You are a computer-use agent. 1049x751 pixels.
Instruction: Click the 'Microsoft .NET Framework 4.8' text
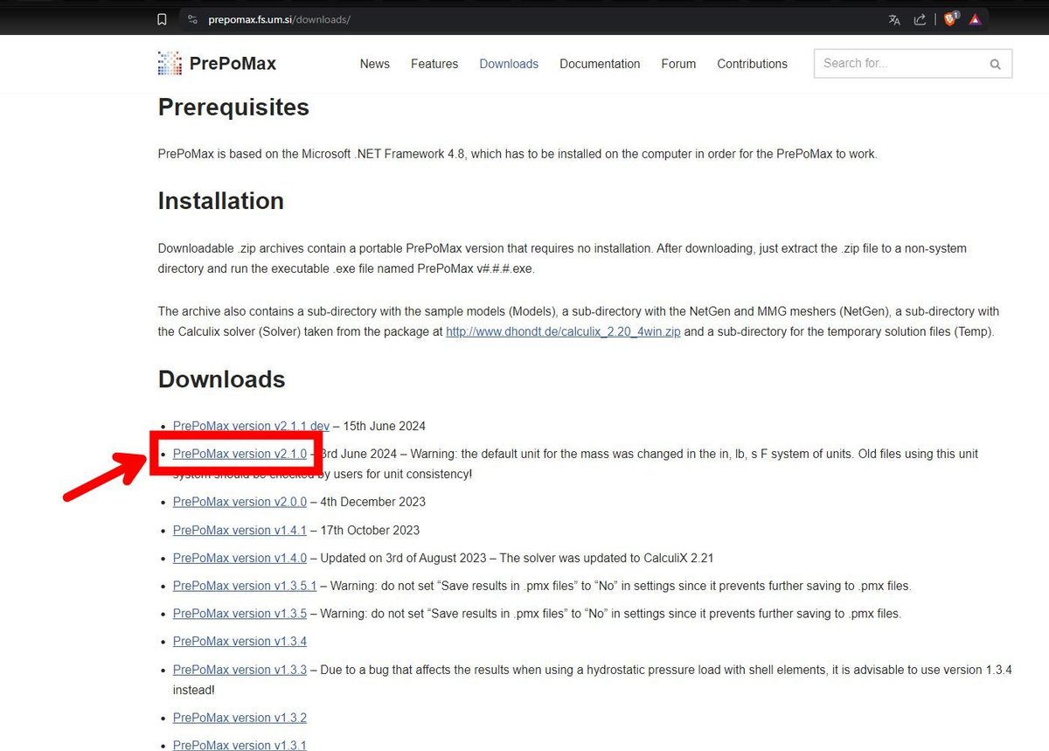[384, 154]
